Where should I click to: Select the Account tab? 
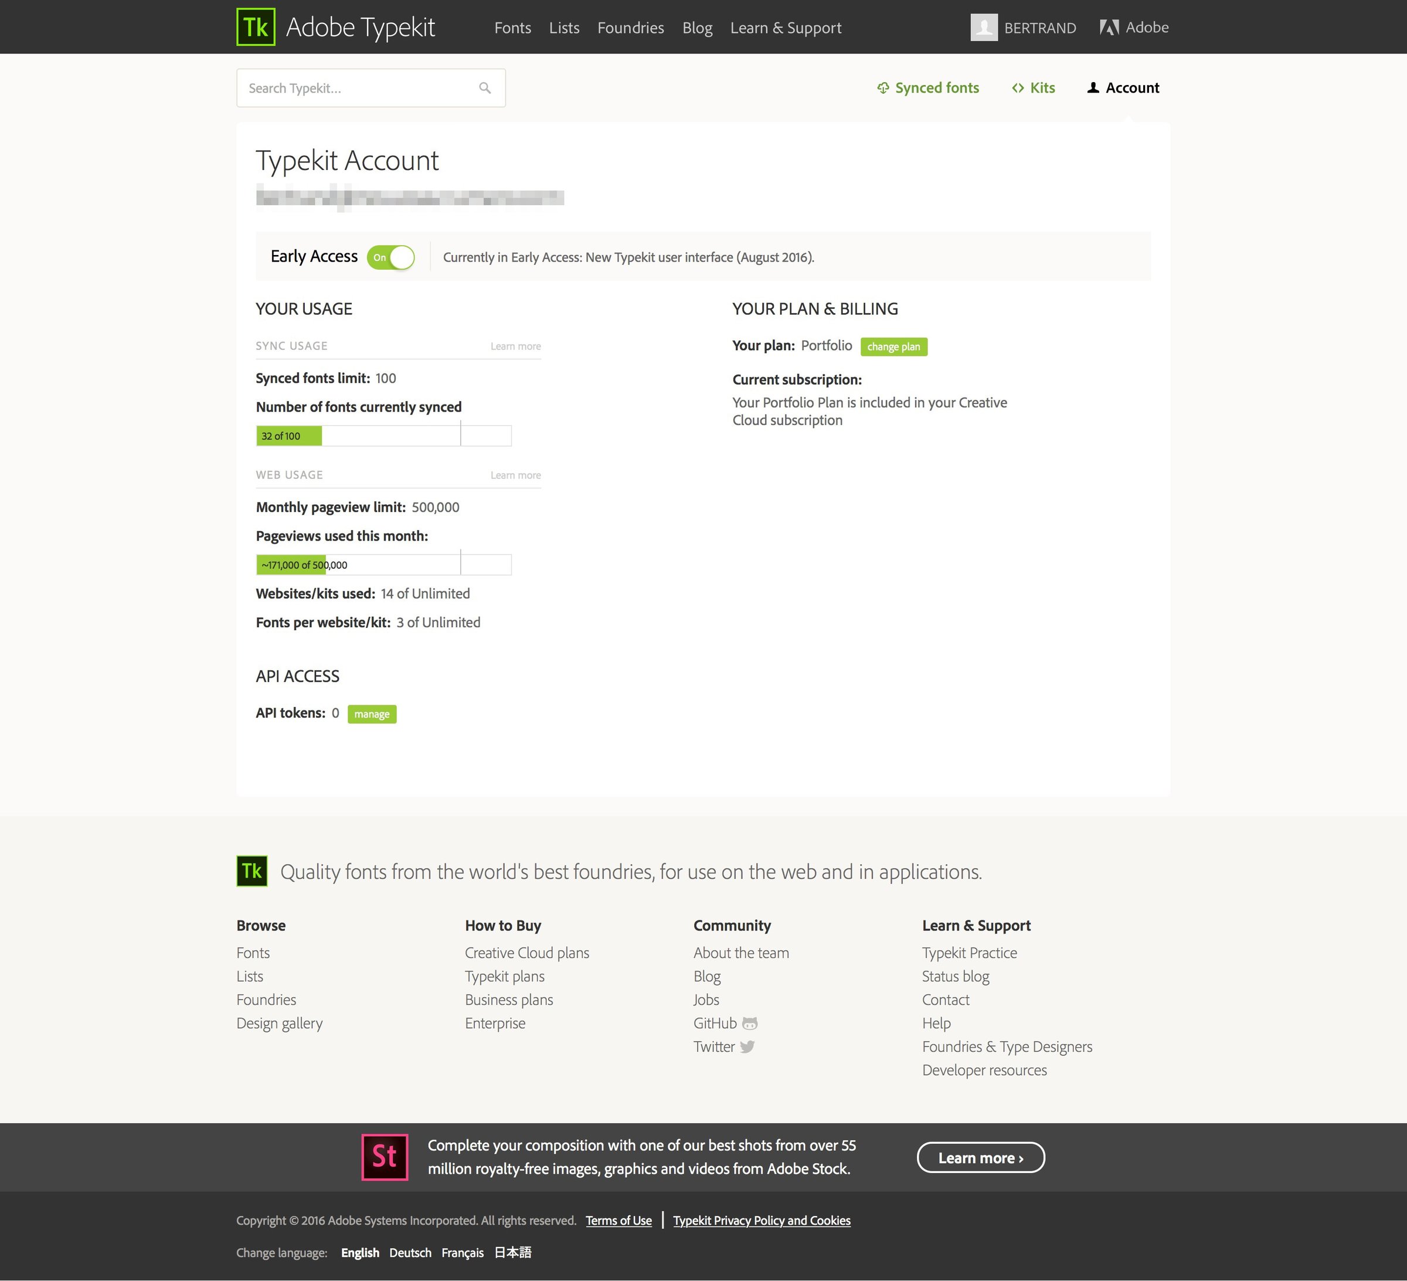tap(1124, 88)
